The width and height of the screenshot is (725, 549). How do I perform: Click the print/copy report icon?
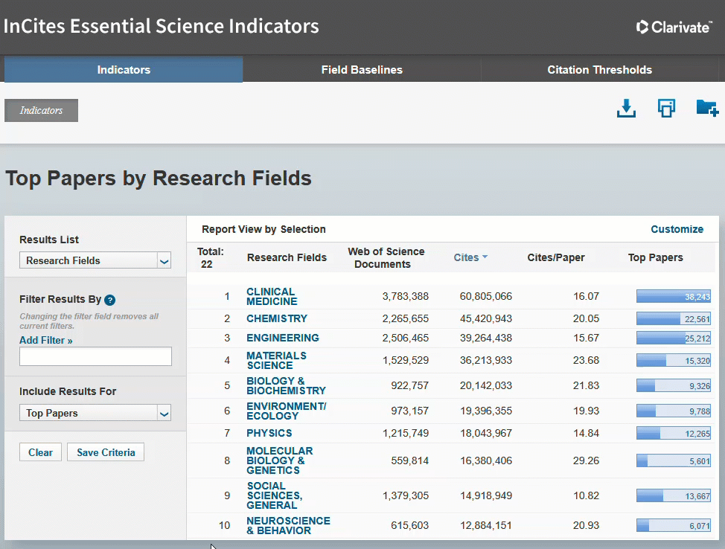666,109
